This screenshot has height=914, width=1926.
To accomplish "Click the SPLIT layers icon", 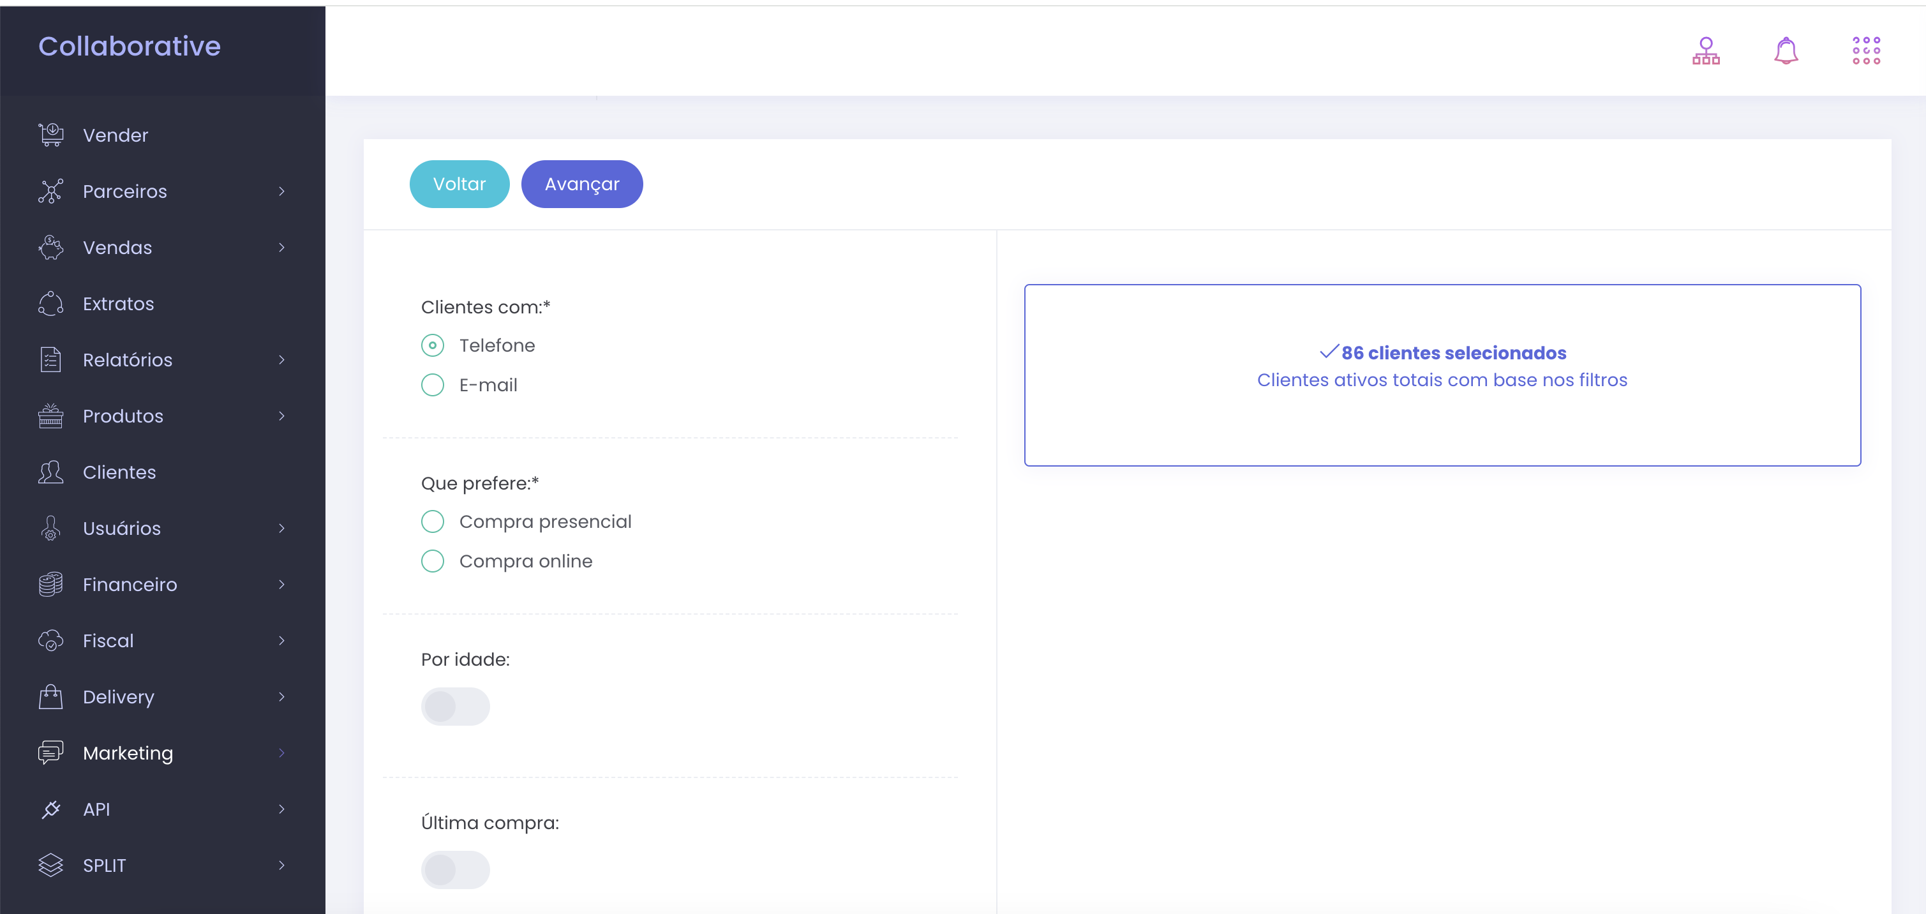I will pos(51,865).
